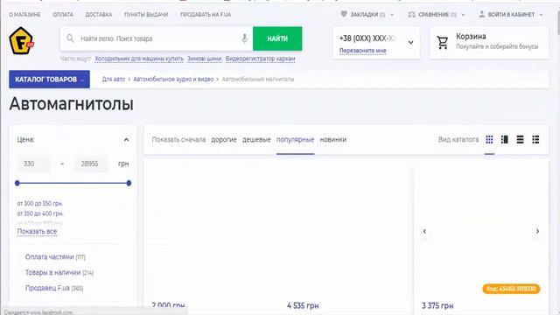Click the user account icon
The height and width of the screenshot is (315, 560).
(481, 14)
